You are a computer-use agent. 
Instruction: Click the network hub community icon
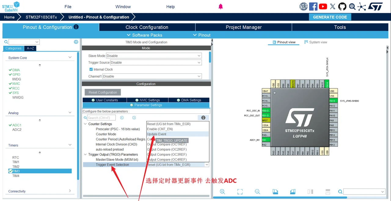(362, 6)
